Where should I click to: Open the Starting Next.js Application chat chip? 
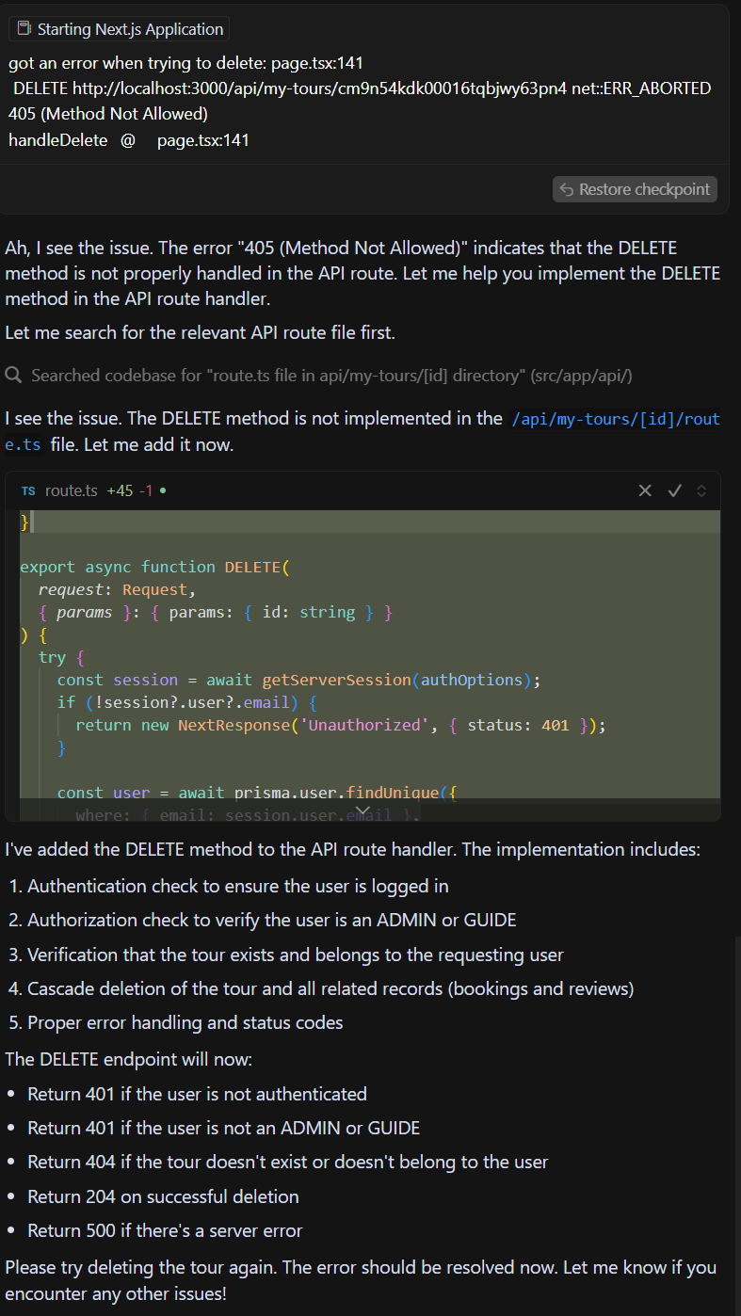[120, 29]
